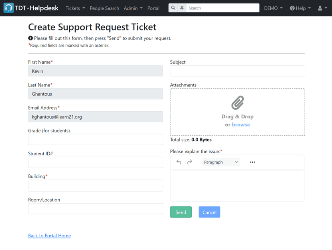
Task: Click the redo arrow in editor
Action: click(x=190, y=162)
